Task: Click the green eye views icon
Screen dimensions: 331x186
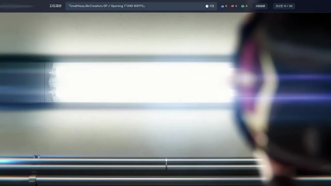Action: (x=243, y=6)
